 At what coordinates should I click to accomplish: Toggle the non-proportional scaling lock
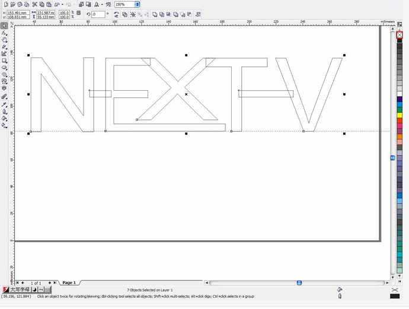pos(78,13)
